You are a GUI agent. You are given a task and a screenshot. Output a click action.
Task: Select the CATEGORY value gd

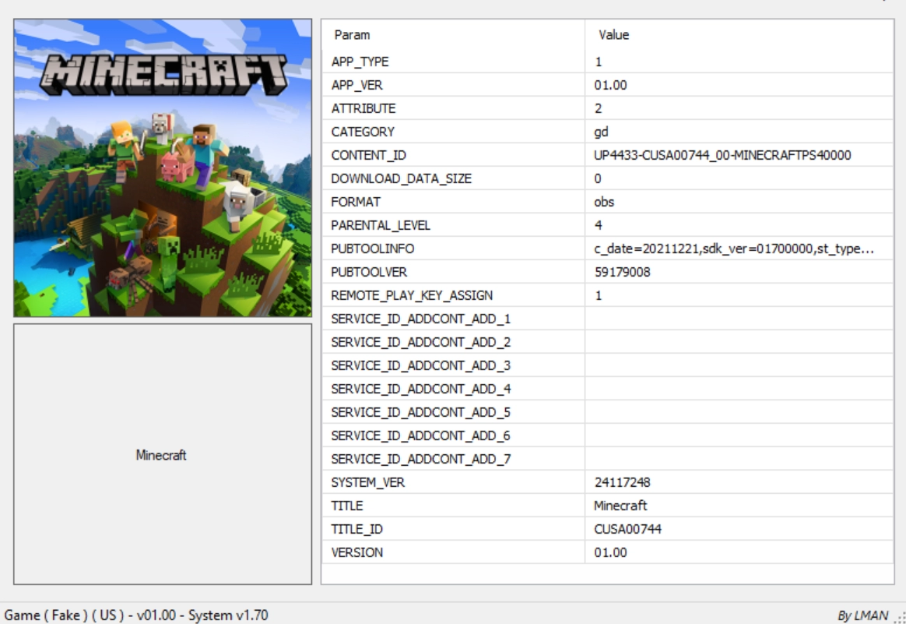601,132
